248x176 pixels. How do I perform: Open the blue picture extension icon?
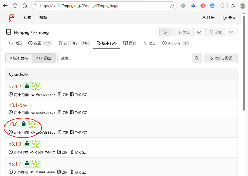point(212,6)
